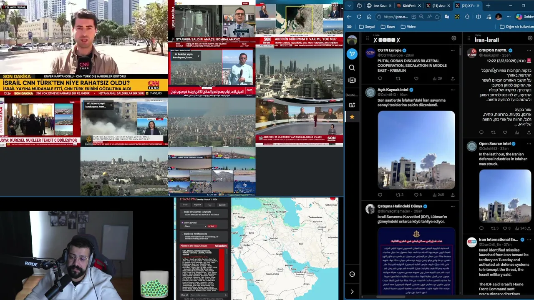Toggle Read city names checkbox in alert panel
This screenshot has width=534, height=300.
182,212
